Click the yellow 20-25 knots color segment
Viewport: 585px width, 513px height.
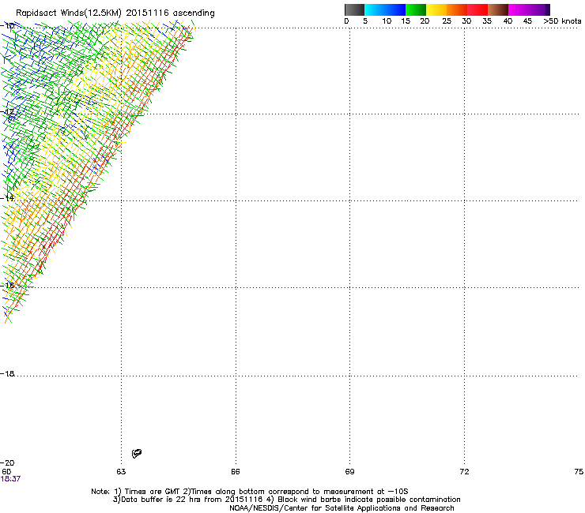pyautogui.click(x=436, y=9)
